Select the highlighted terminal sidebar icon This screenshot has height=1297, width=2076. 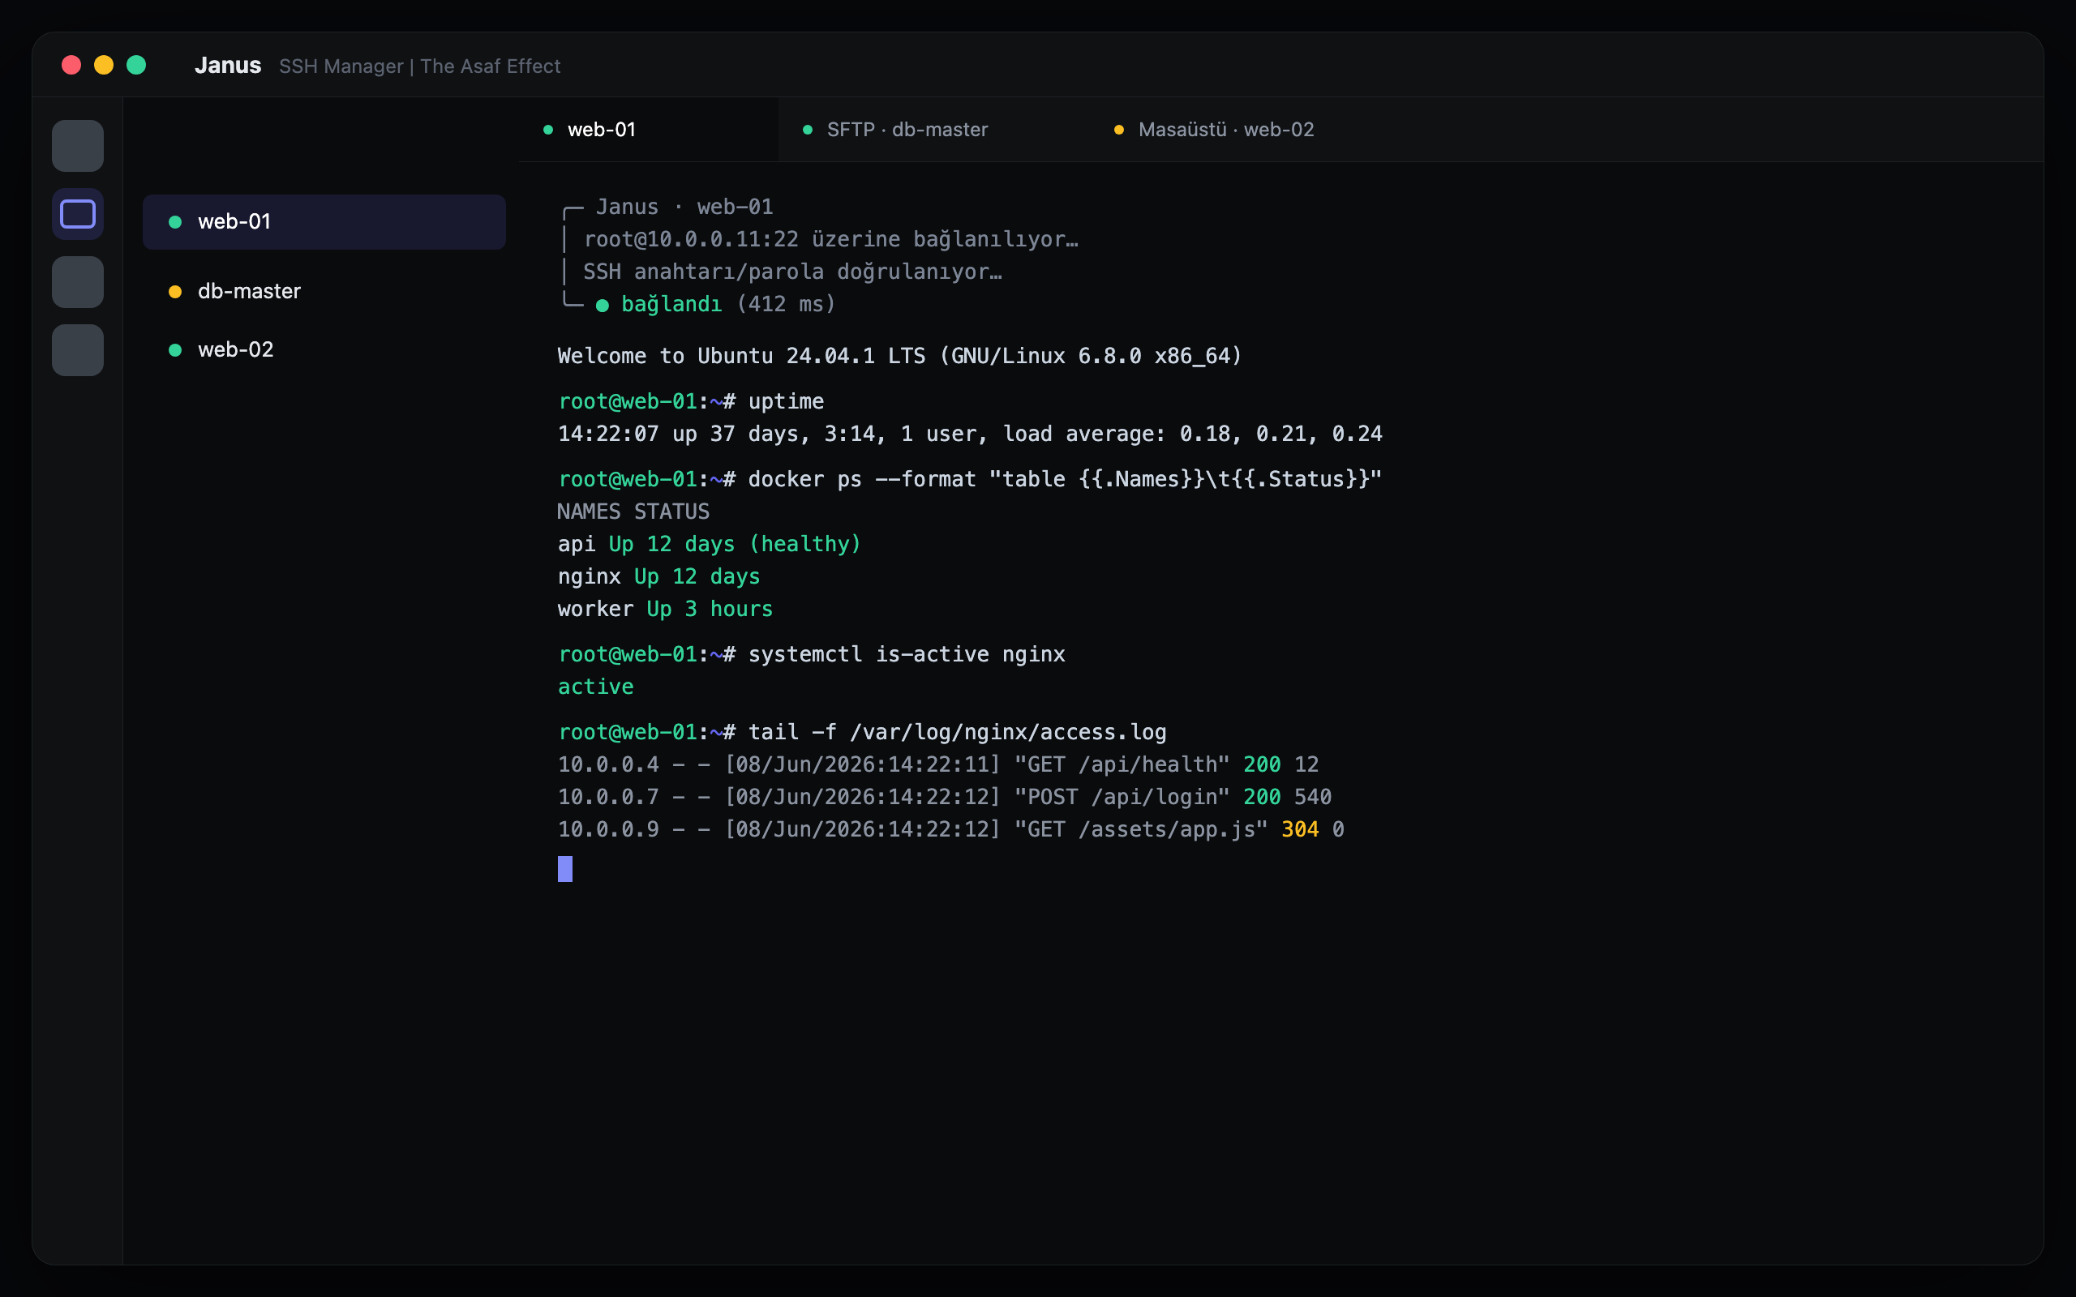77,213
